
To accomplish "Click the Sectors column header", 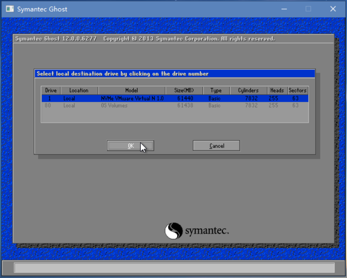I will [x=298, y=90].
